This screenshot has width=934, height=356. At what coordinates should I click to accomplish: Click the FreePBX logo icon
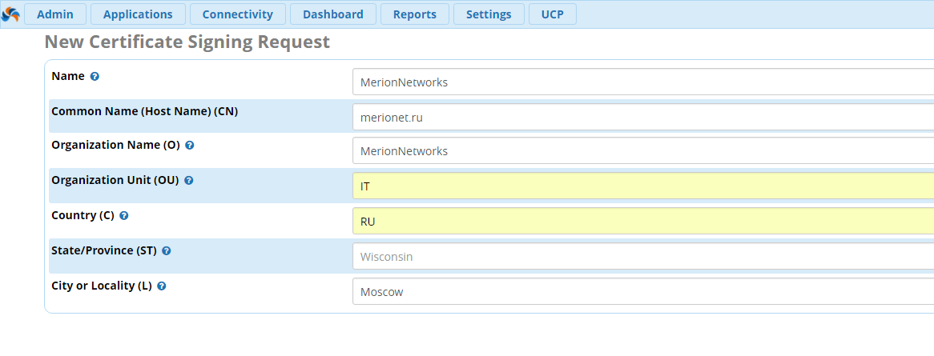pyautogui.click(x=11, y=14)
